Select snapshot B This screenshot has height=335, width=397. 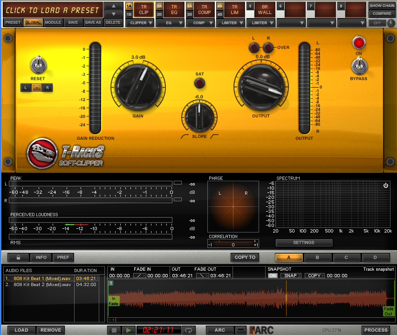click(x=317, y=257)
